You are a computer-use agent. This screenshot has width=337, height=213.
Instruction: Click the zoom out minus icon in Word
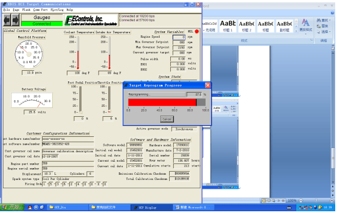(x=301, y=201)
